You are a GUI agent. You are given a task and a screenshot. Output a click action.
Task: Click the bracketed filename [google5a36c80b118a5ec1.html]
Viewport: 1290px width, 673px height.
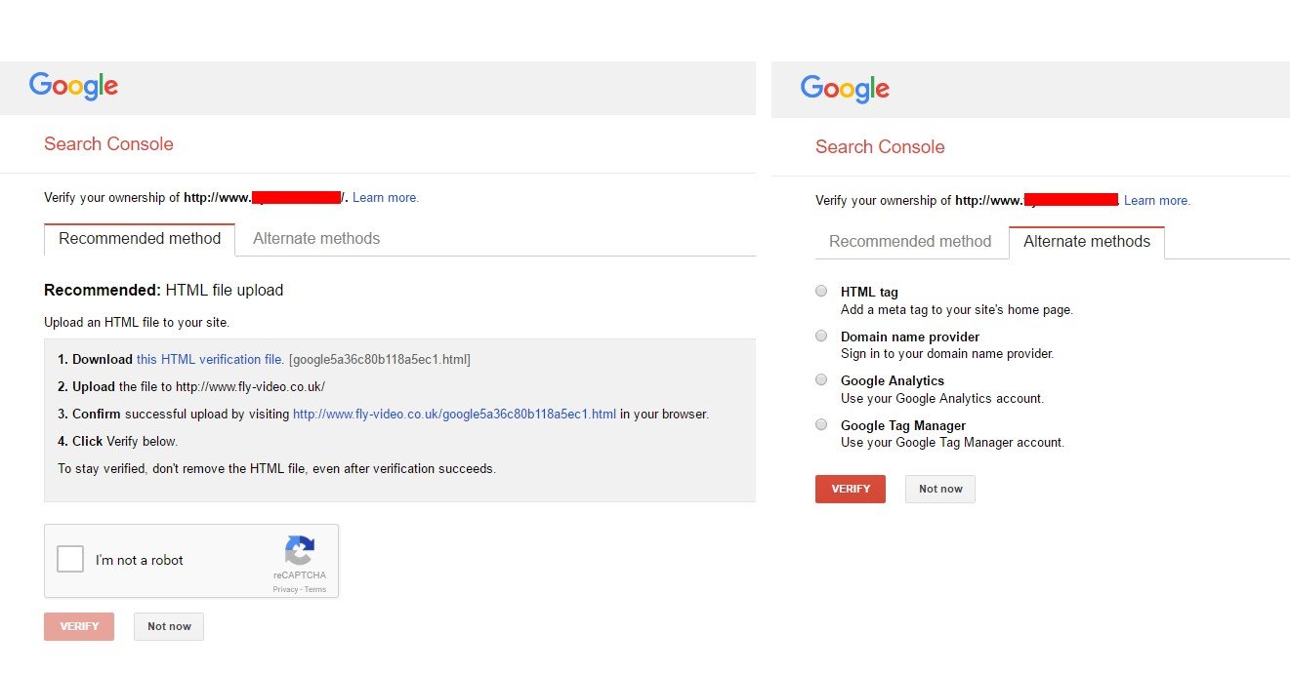coord(380,360)
